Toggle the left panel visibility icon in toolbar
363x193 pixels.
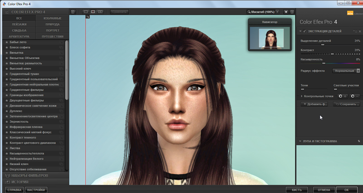(x=73, y=12)
